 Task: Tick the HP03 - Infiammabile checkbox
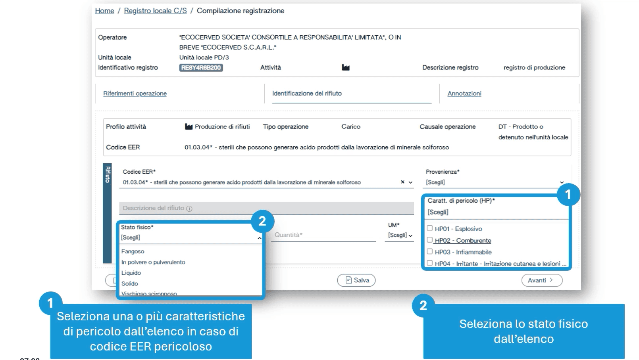[x=429, y=251]
